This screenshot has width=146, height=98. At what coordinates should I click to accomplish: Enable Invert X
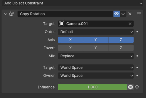[x=70, y=48]
